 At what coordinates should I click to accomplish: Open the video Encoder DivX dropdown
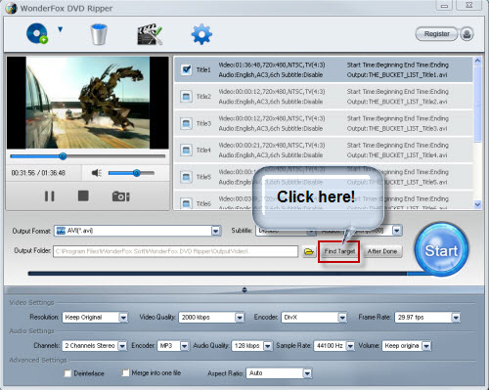[x=314, y=318]
